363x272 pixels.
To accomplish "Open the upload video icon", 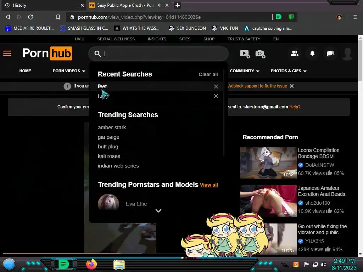I will tap(245, 54).
